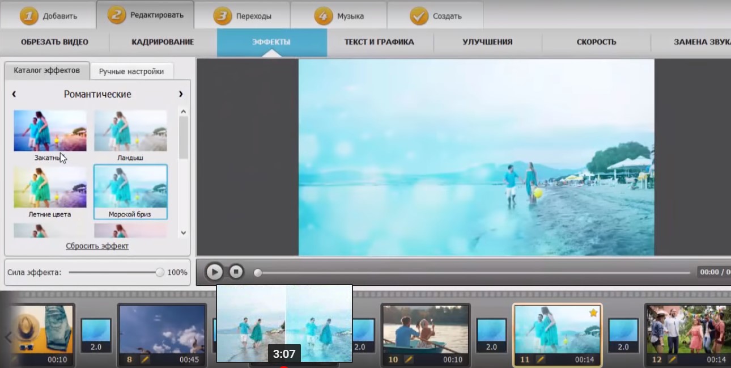Open the transition between clips 10 and 11
The image size is (731, 368).
(491, 335)
